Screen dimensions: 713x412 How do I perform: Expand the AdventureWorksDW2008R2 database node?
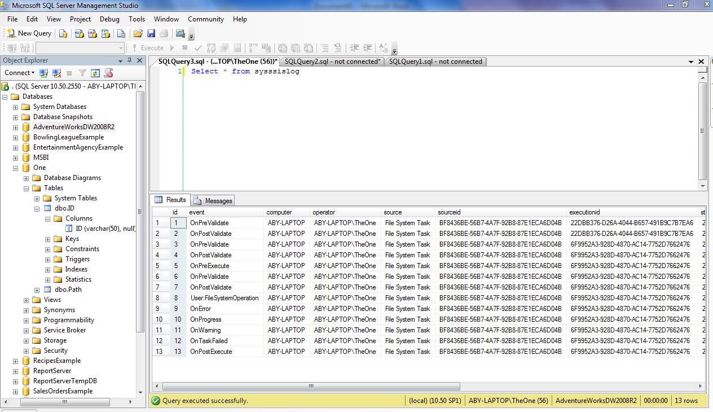pyautogui.click(x=15, y=127)
